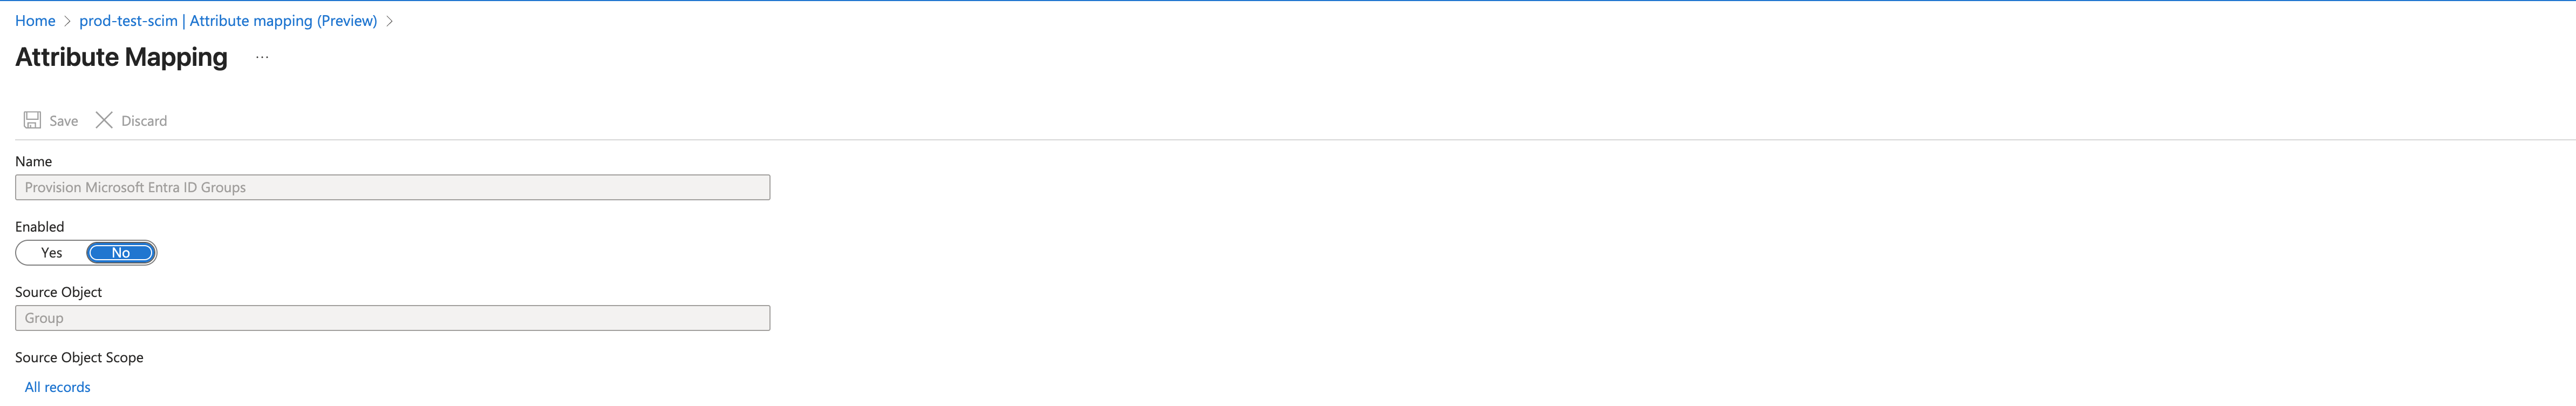Open prod-test-scim Attribute mapping breadcrumb
The width and height of the screenshot is (2576, 406).
[228, 21]
